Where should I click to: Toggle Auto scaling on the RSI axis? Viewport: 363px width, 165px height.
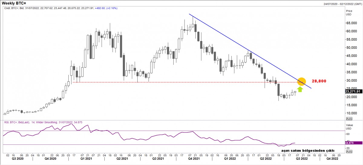coord(349,152)
